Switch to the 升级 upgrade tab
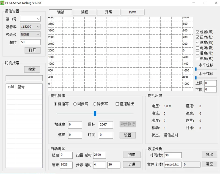The image size is (220, 174). pos(108,12)
